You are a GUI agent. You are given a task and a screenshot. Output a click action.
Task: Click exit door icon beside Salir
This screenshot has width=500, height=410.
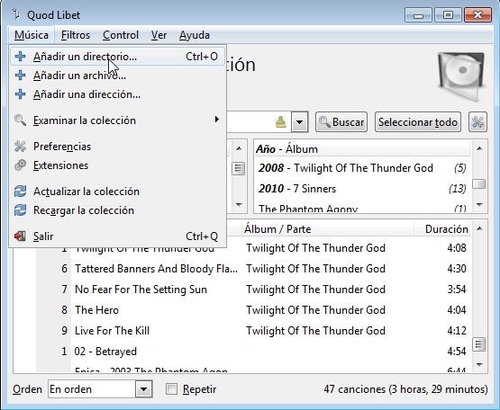coord(20,236)
